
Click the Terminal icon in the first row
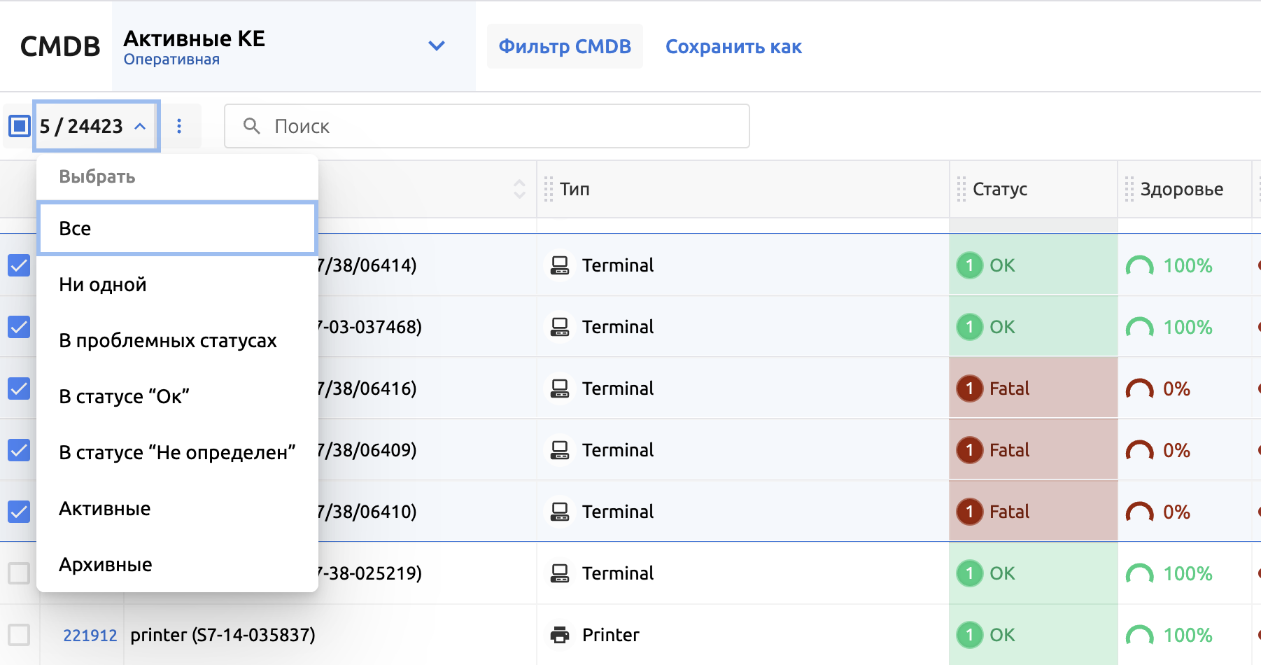coord(560,265)
